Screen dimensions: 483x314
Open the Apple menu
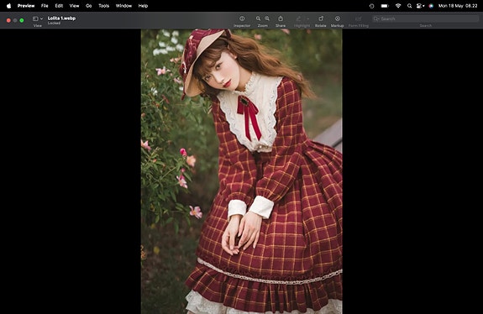(8, 6)
